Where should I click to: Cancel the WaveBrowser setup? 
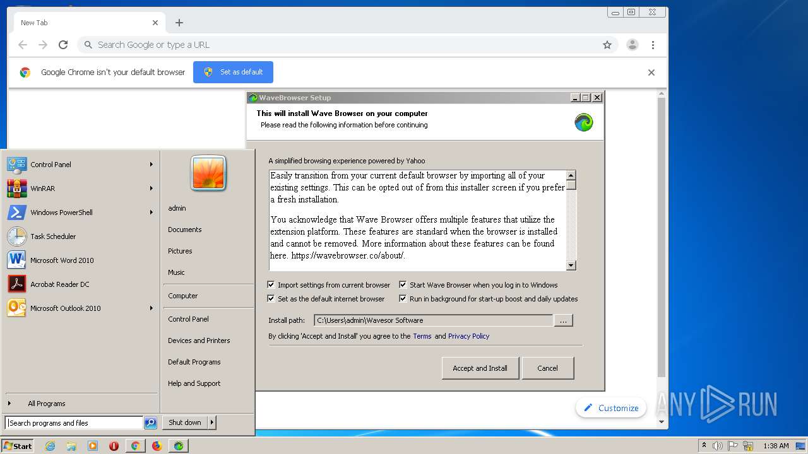pos(547,368)
